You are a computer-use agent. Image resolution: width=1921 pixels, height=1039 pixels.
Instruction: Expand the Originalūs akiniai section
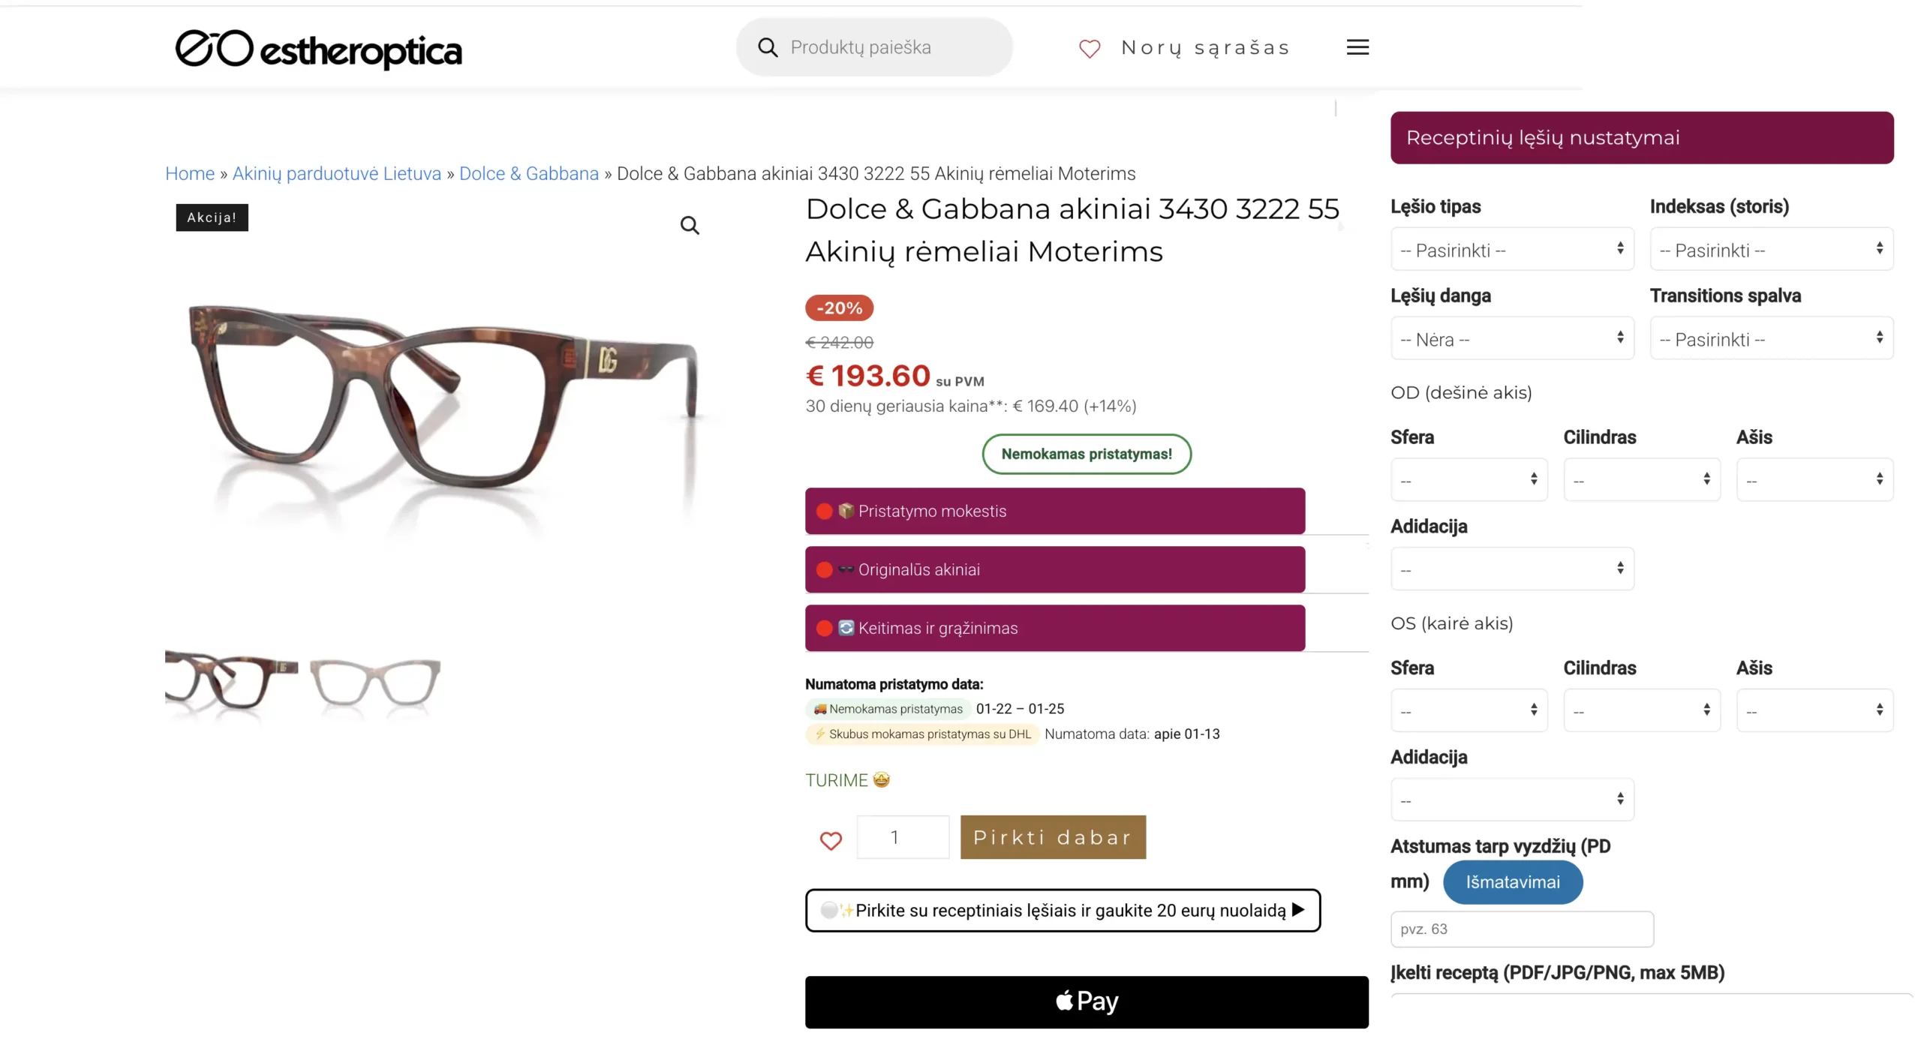point(1054,569)
